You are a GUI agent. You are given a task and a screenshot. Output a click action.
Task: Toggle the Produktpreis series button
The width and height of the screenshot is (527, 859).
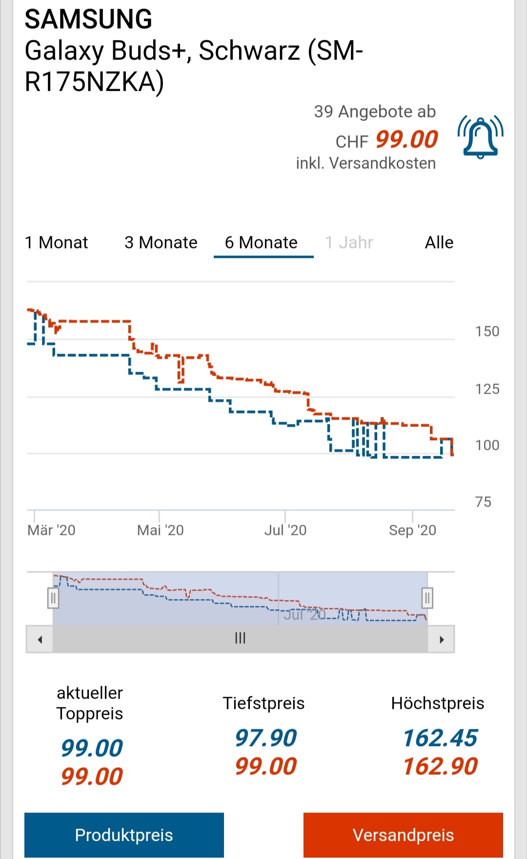pos(124,835)
